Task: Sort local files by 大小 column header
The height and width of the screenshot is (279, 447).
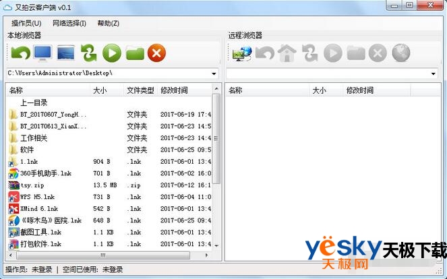Action: (x=100, y=90)
